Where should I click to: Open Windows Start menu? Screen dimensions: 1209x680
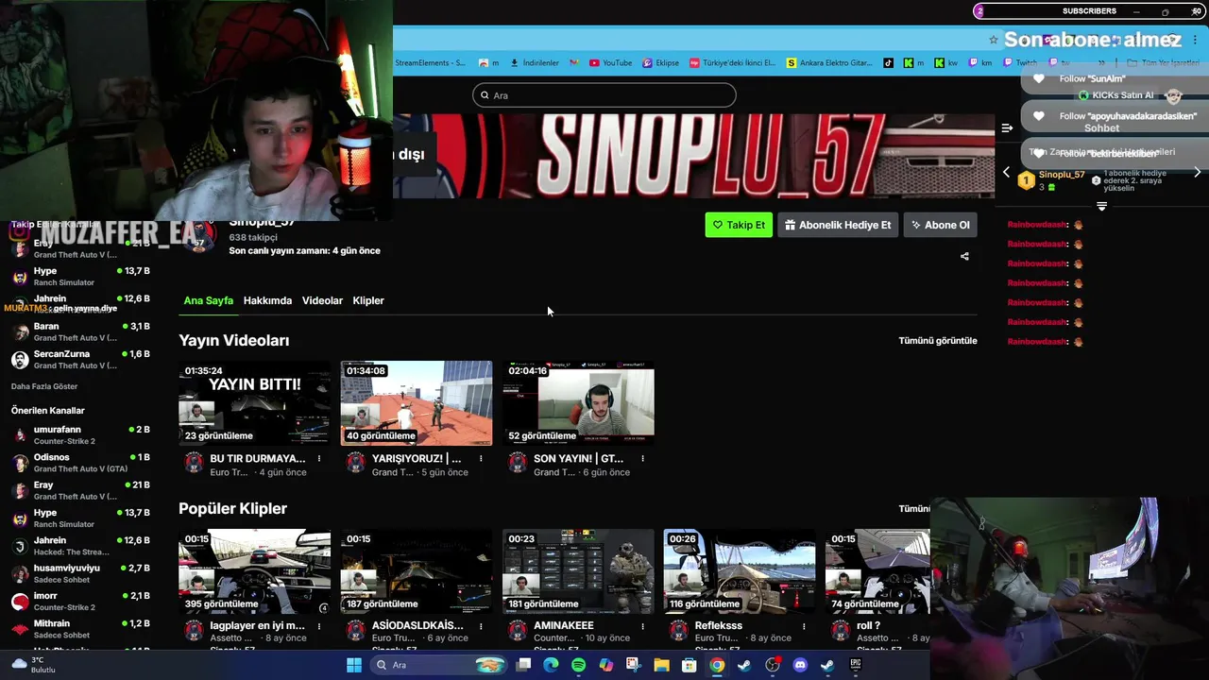354,665
